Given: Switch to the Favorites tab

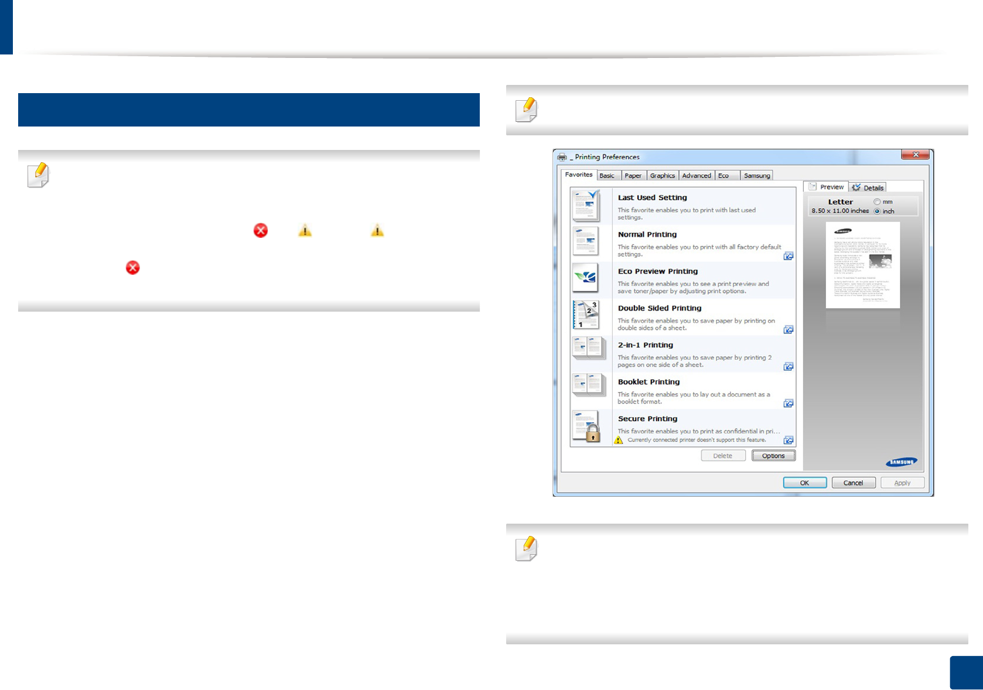Looking at the screenshot, I should coord(579,175).
